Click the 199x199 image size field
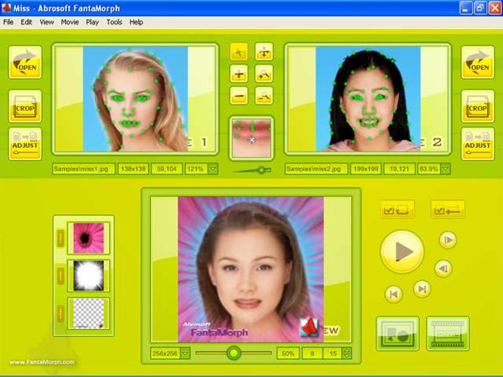 (x=366, y=169)
